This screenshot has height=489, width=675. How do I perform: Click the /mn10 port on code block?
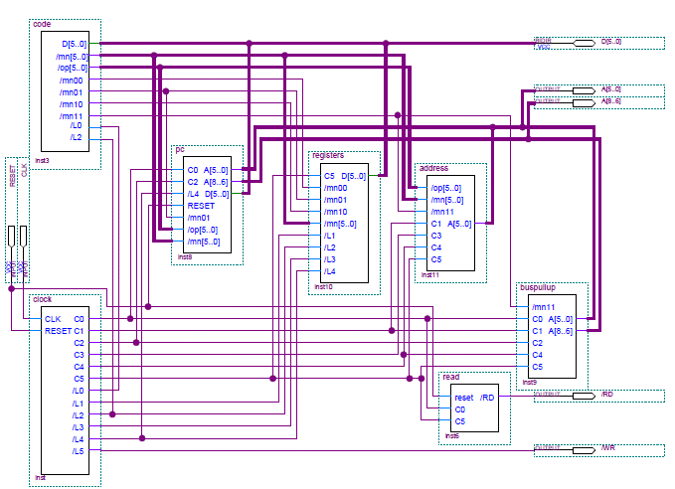click(x=71, y=104)
